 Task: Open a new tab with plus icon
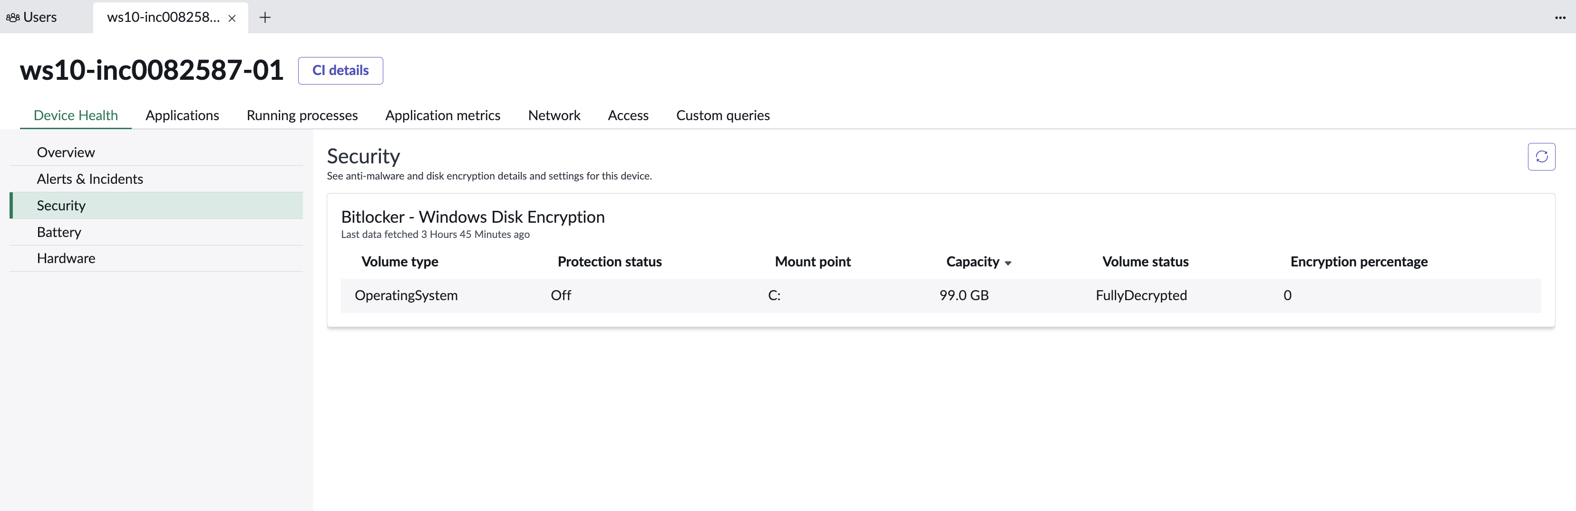click(x=265, y=18)
